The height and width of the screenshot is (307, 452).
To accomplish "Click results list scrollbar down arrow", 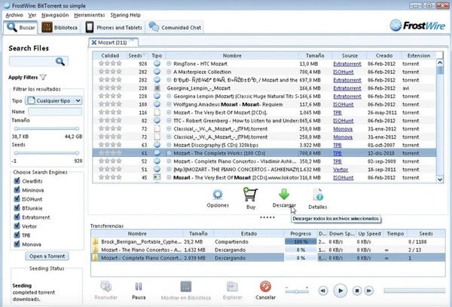I will point(440,180).
